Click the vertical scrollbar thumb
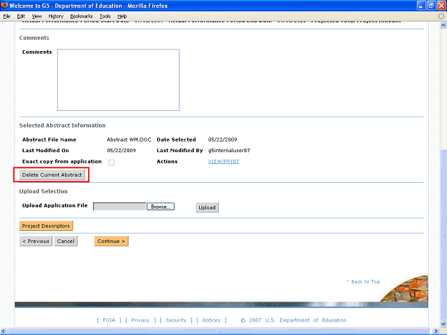 point(444,234)
